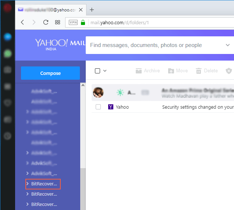Viewport: 234px width, 210px height.
Task: Check the Yahoo security email checkbox
Action: [98, 107]
